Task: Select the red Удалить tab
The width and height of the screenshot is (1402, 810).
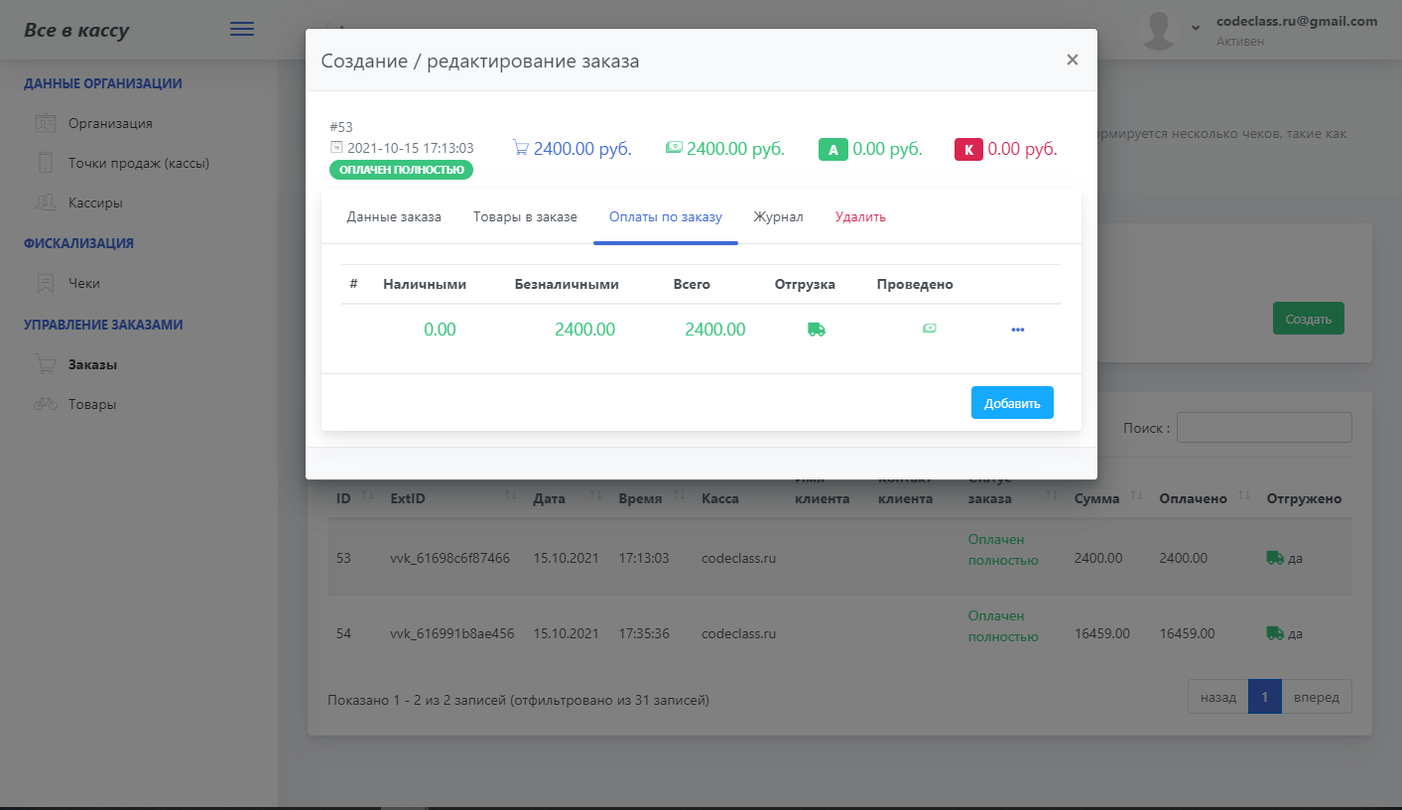Action: pyautogui.click(x=860, y=216)
